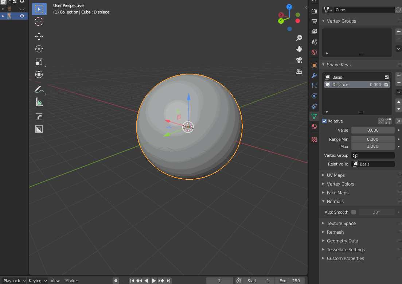Select the Annotate tool
The height and width of the screenshot is (284, 402).
(x=39, y=89)
